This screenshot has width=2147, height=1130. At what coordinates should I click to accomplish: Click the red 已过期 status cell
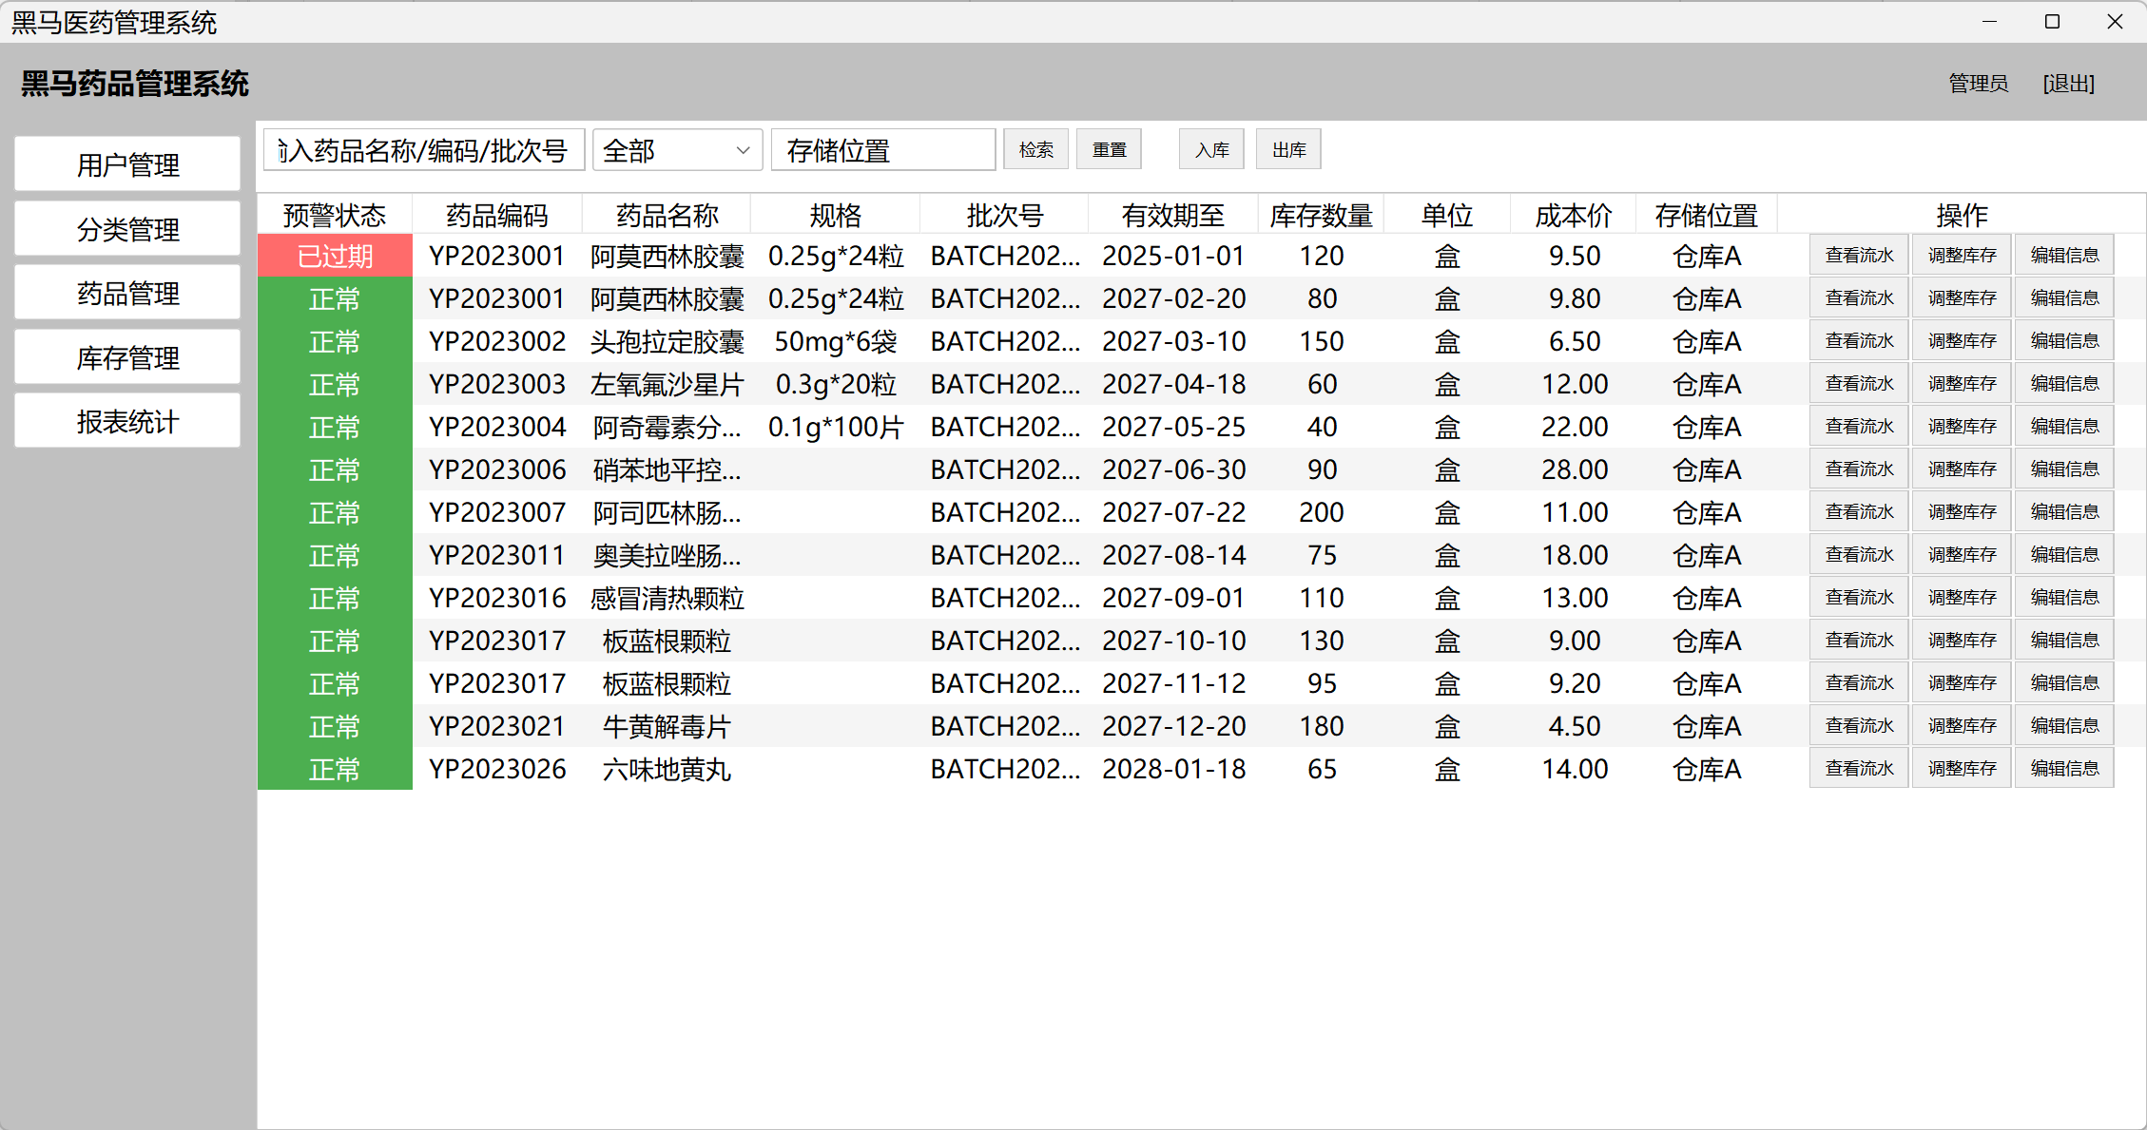pyautogui.click(x=335, y=256)
